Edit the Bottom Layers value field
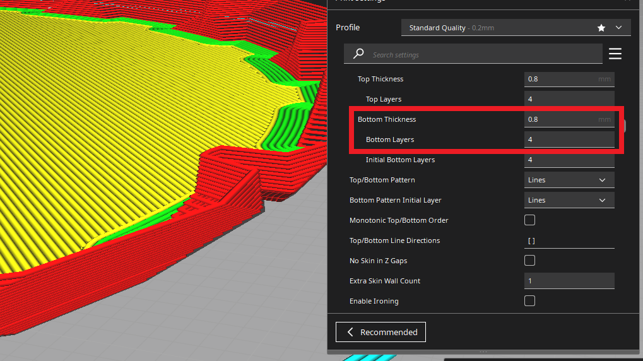The height and width of the screenshot is (361, 643). tap(569, 139)
